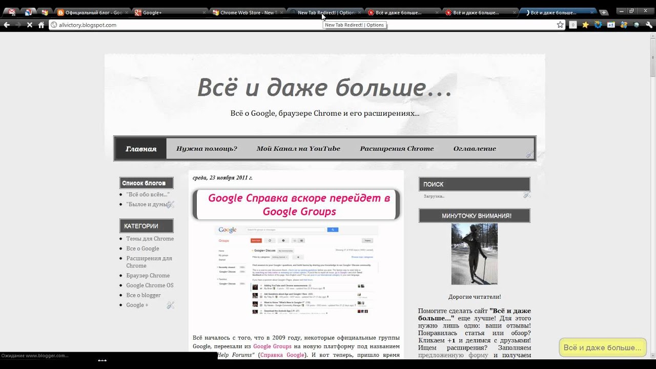The width and height of the screenshot is (656, 369).
Task: Click the Google Groups screenshot in the post
Action: click(296, 270)
